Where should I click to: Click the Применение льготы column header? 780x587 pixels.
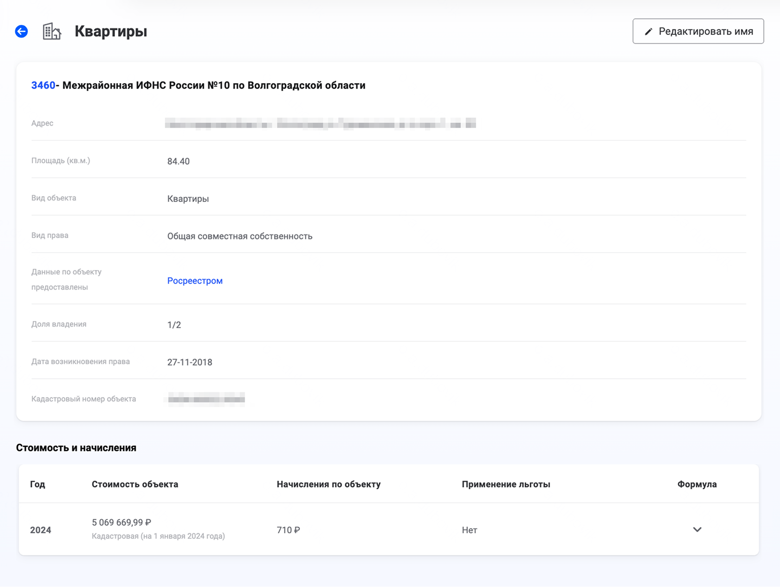coord(505,484)
